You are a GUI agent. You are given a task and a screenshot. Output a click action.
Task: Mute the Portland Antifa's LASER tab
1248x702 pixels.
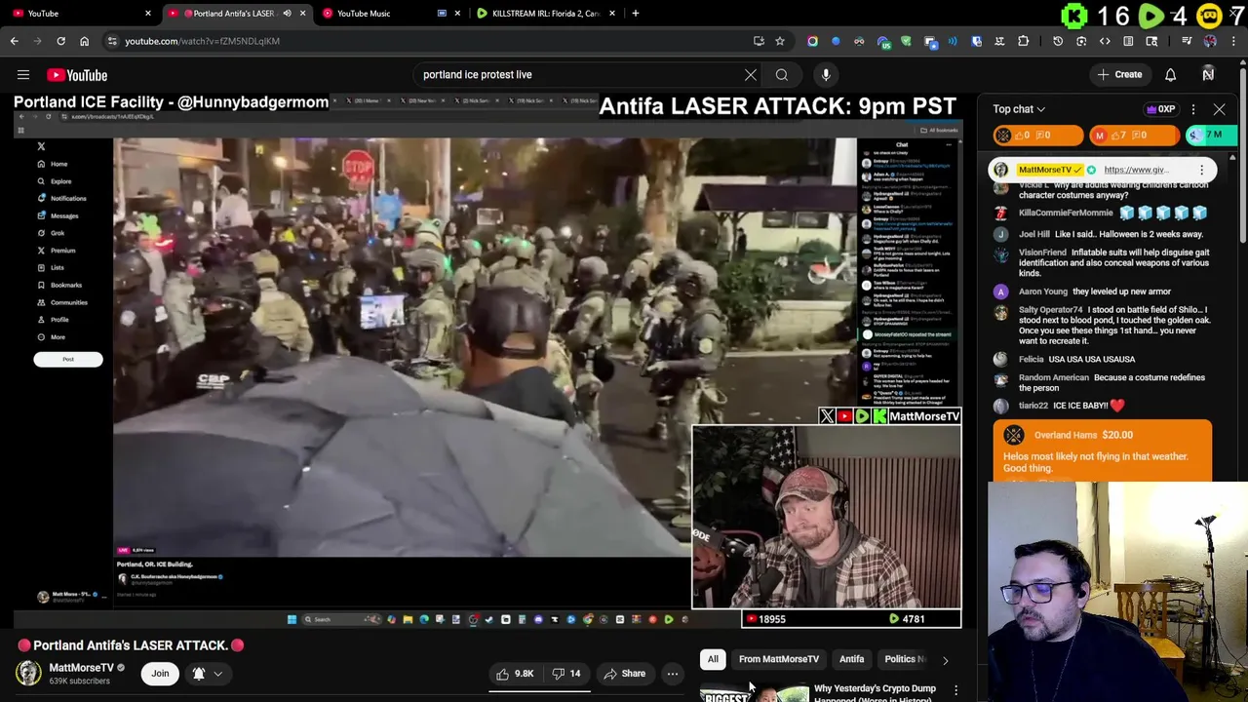[287, 14]
